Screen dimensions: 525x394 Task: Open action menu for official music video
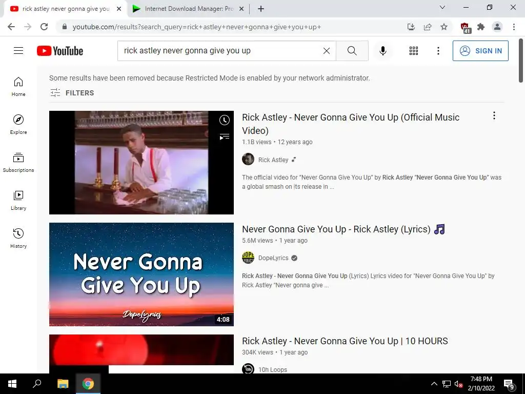point(494,115)
